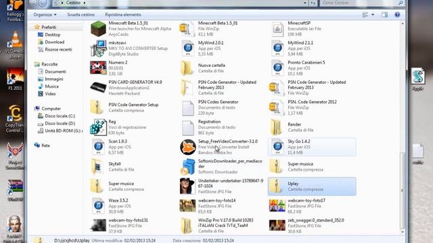Select the mkvtoavi converter setup icon

(x=98, y=49)
